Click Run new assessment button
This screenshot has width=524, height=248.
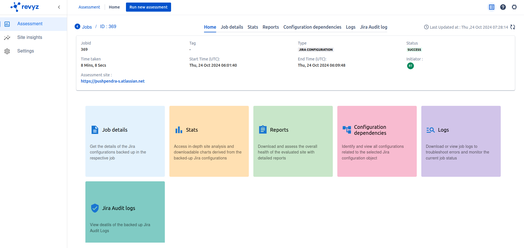[148, 7]
